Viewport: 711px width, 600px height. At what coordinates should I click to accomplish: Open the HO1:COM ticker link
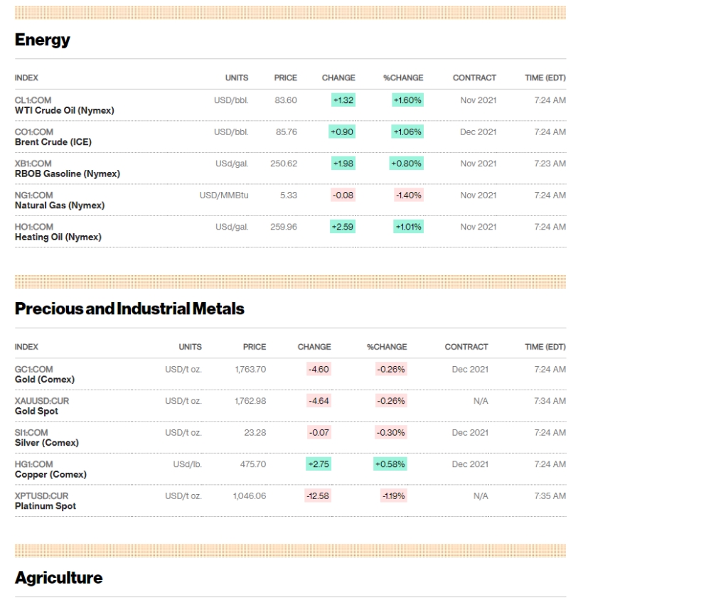[34, 227]
